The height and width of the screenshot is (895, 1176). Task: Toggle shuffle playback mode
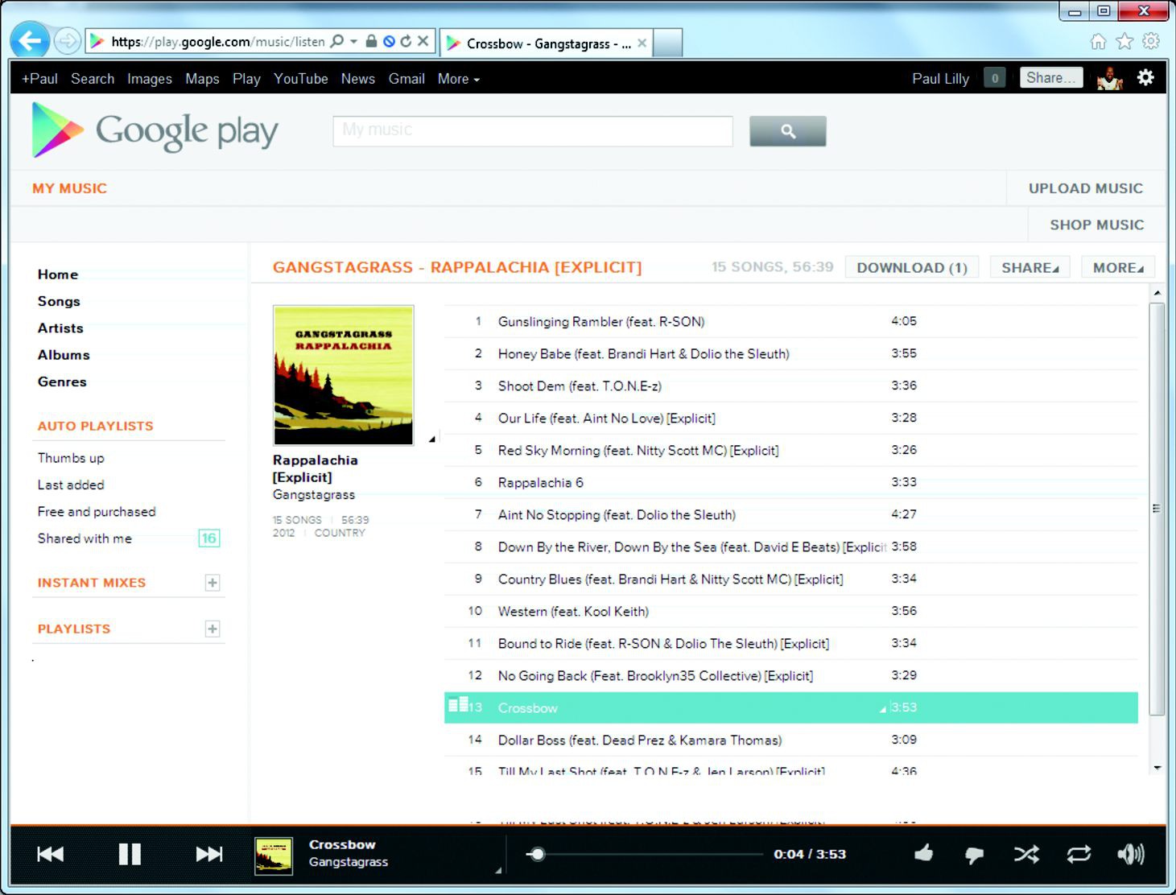(1026, 854)
